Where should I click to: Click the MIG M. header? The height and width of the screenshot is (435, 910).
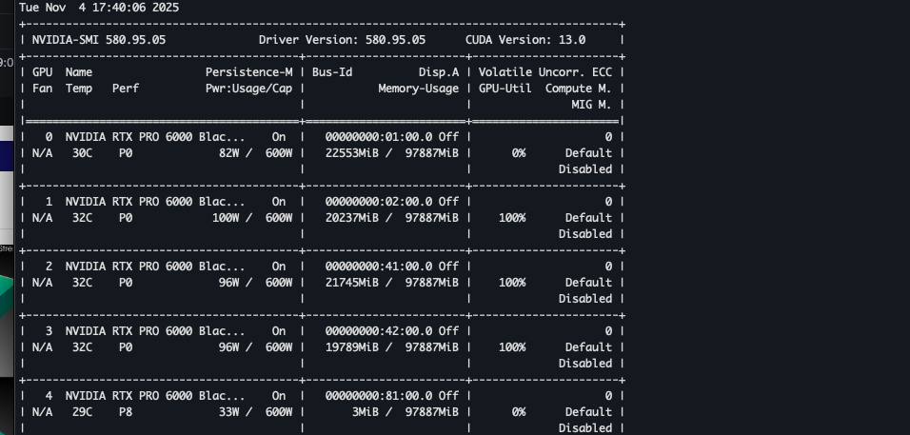click(x=591, y=105)
